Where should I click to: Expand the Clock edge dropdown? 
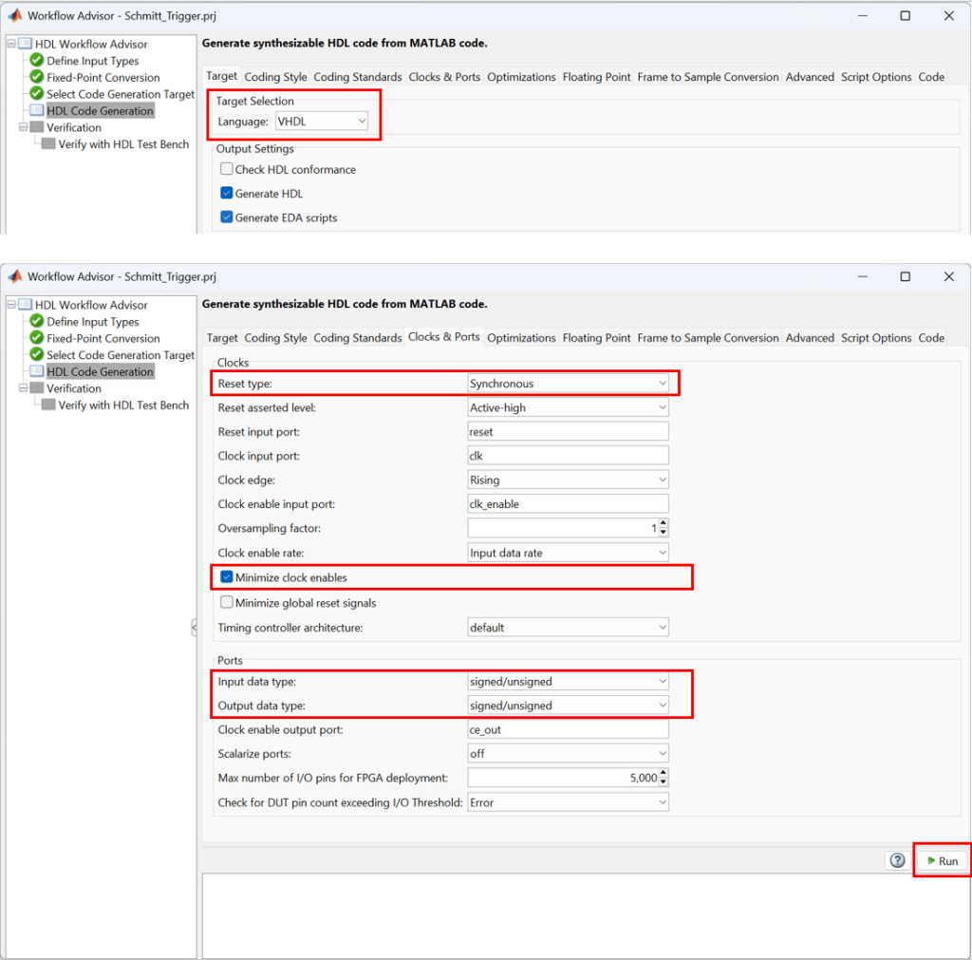(x=661, y=480)
